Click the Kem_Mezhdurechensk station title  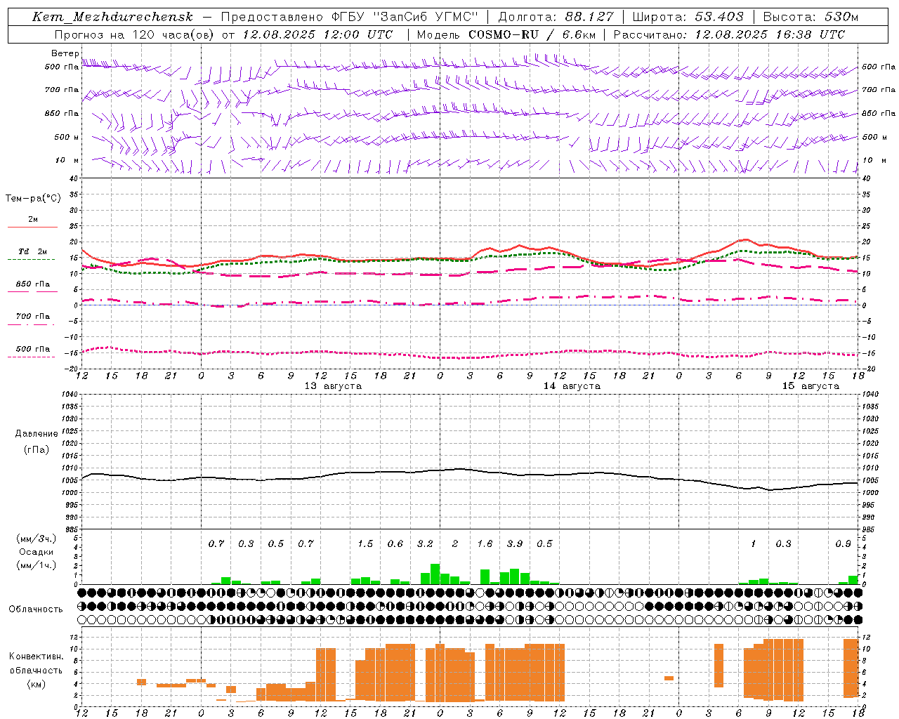(112, 17)
